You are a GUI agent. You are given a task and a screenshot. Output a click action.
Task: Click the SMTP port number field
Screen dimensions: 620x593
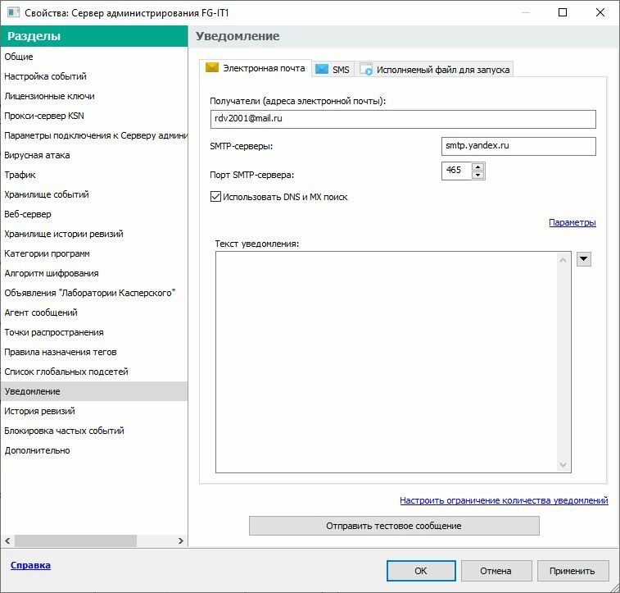coord(456,171)
